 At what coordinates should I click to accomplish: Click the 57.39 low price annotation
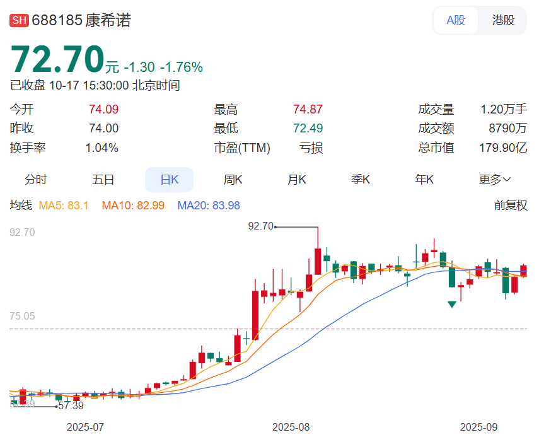[x=71, y=405]
